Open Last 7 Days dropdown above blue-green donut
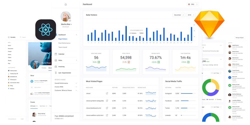 (x=216, y=107)
